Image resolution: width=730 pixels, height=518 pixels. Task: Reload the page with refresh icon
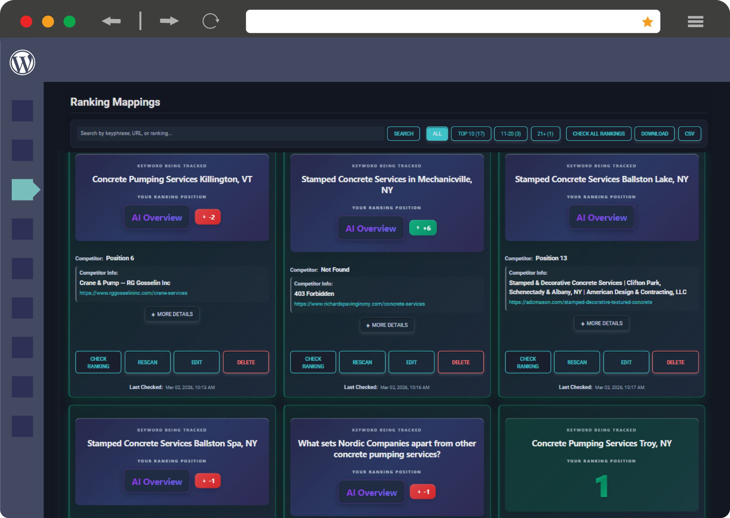pos(210,21)
